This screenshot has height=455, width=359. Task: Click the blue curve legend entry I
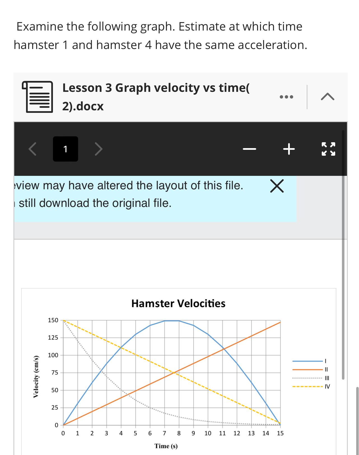tap(311, 361)
